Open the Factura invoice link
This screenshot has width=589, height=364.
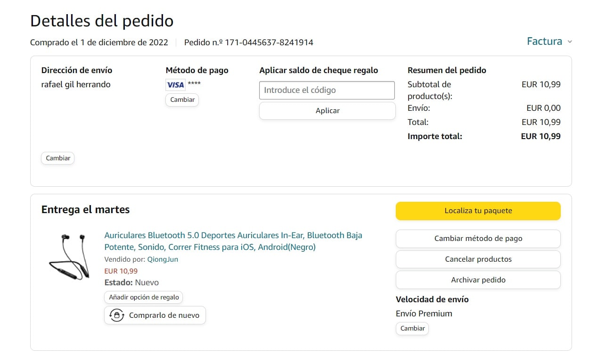(x=544, y=41)
